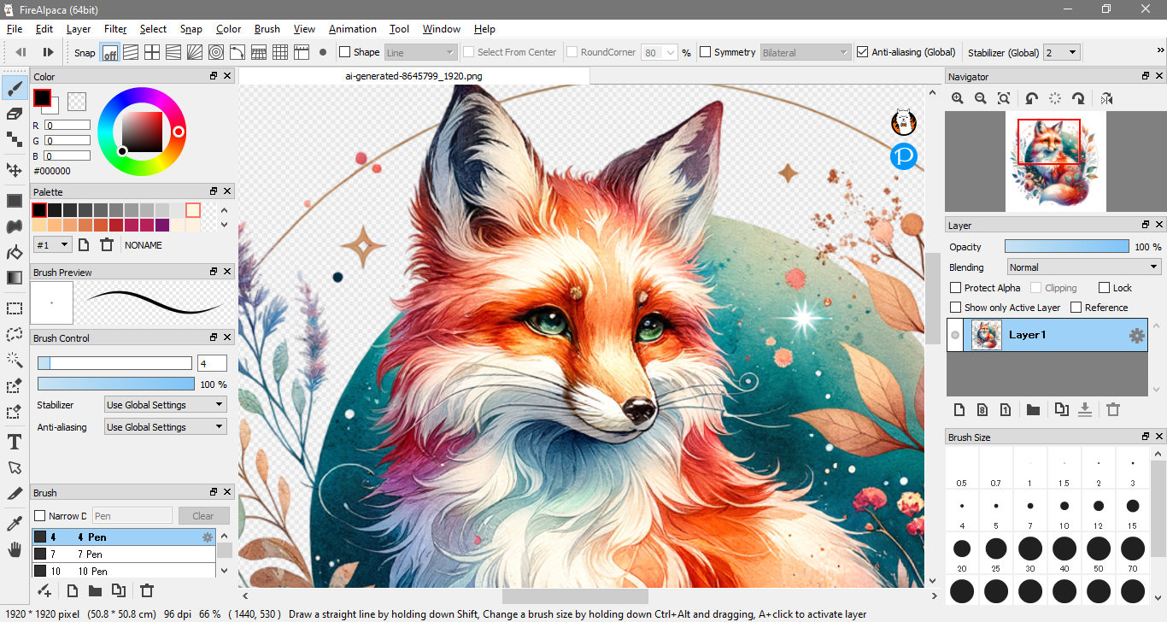The width and height of the screenshot is (1167, 622).
Task: Delete the layer with the trash icon
Action: tap(1113, 410)
